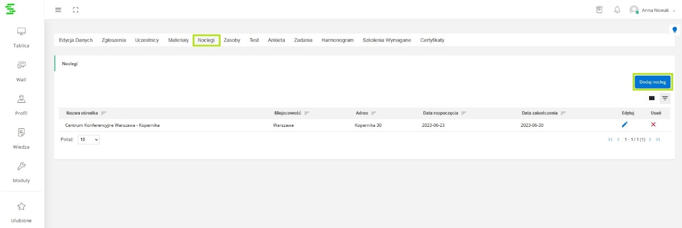Open the notifications bell

click(x=617, y=10)
